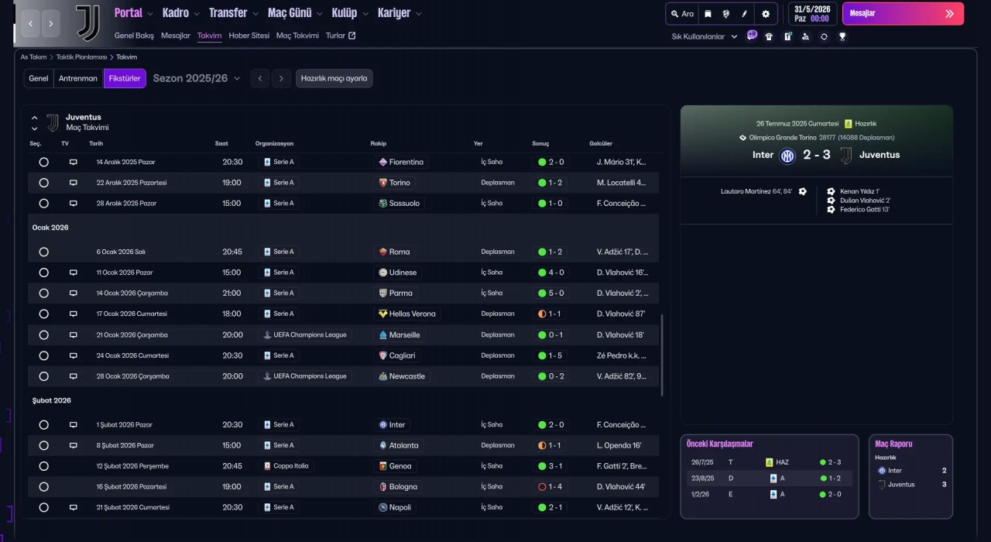Open the Sezon 2025/26 season dropdown
The height and width of the screenshot is (542, 991).
click(197, 78)
